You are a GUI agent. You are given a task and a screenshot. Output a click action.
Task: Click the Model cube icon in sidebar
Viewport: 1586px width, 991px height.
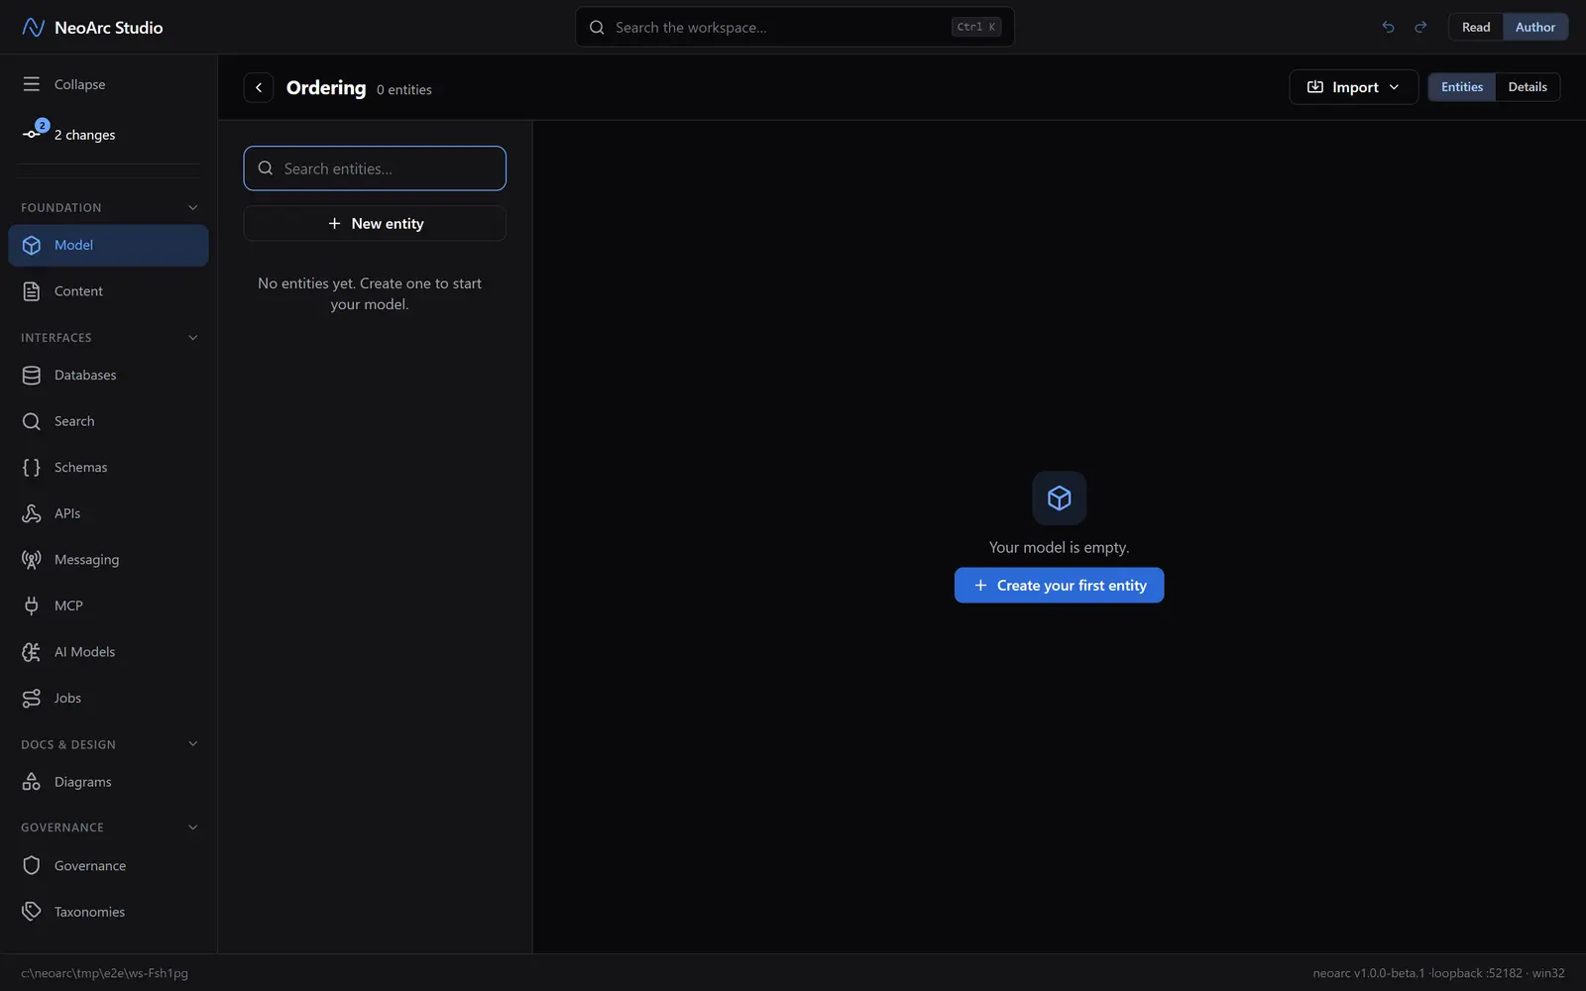tap(32, 245)
